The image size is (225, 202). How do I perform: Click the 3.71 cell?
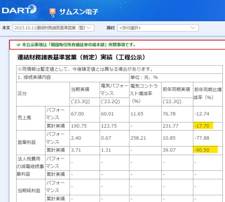click(85, 150)
